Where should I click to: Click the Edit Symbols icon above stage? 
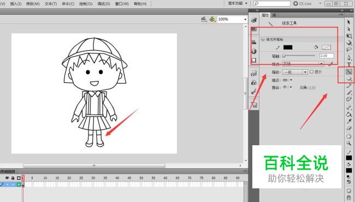click(212, 19)
